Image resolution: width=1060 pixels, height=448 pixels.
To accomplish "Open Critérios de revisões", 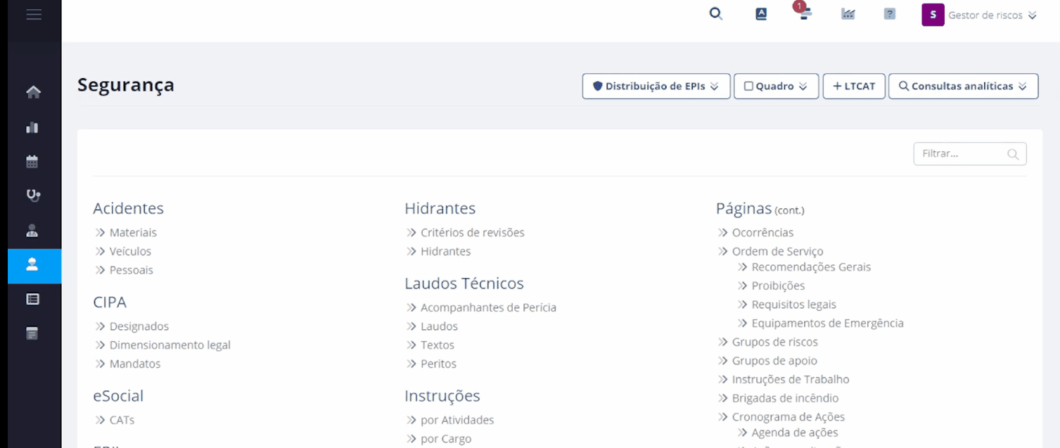I will (473, 233).
